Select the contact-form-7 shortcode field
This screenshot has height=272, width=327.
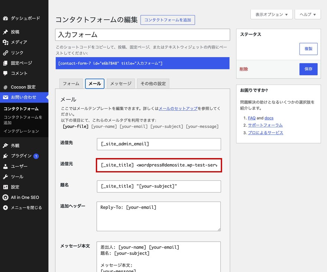pos(143,63)
